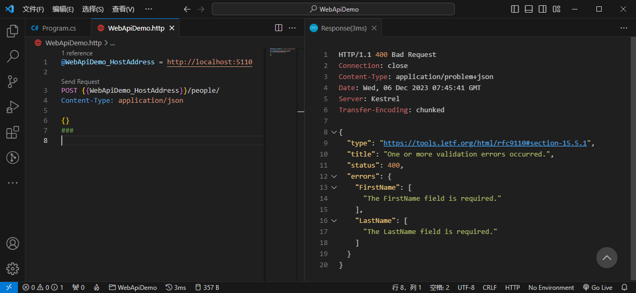636x293 pixels.
Task: Toggle the bottom panel layout button
Action: point(529,9)
